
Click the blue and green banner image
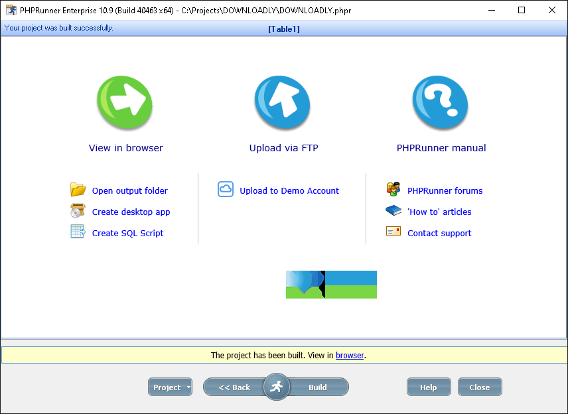tap(331, 285)
